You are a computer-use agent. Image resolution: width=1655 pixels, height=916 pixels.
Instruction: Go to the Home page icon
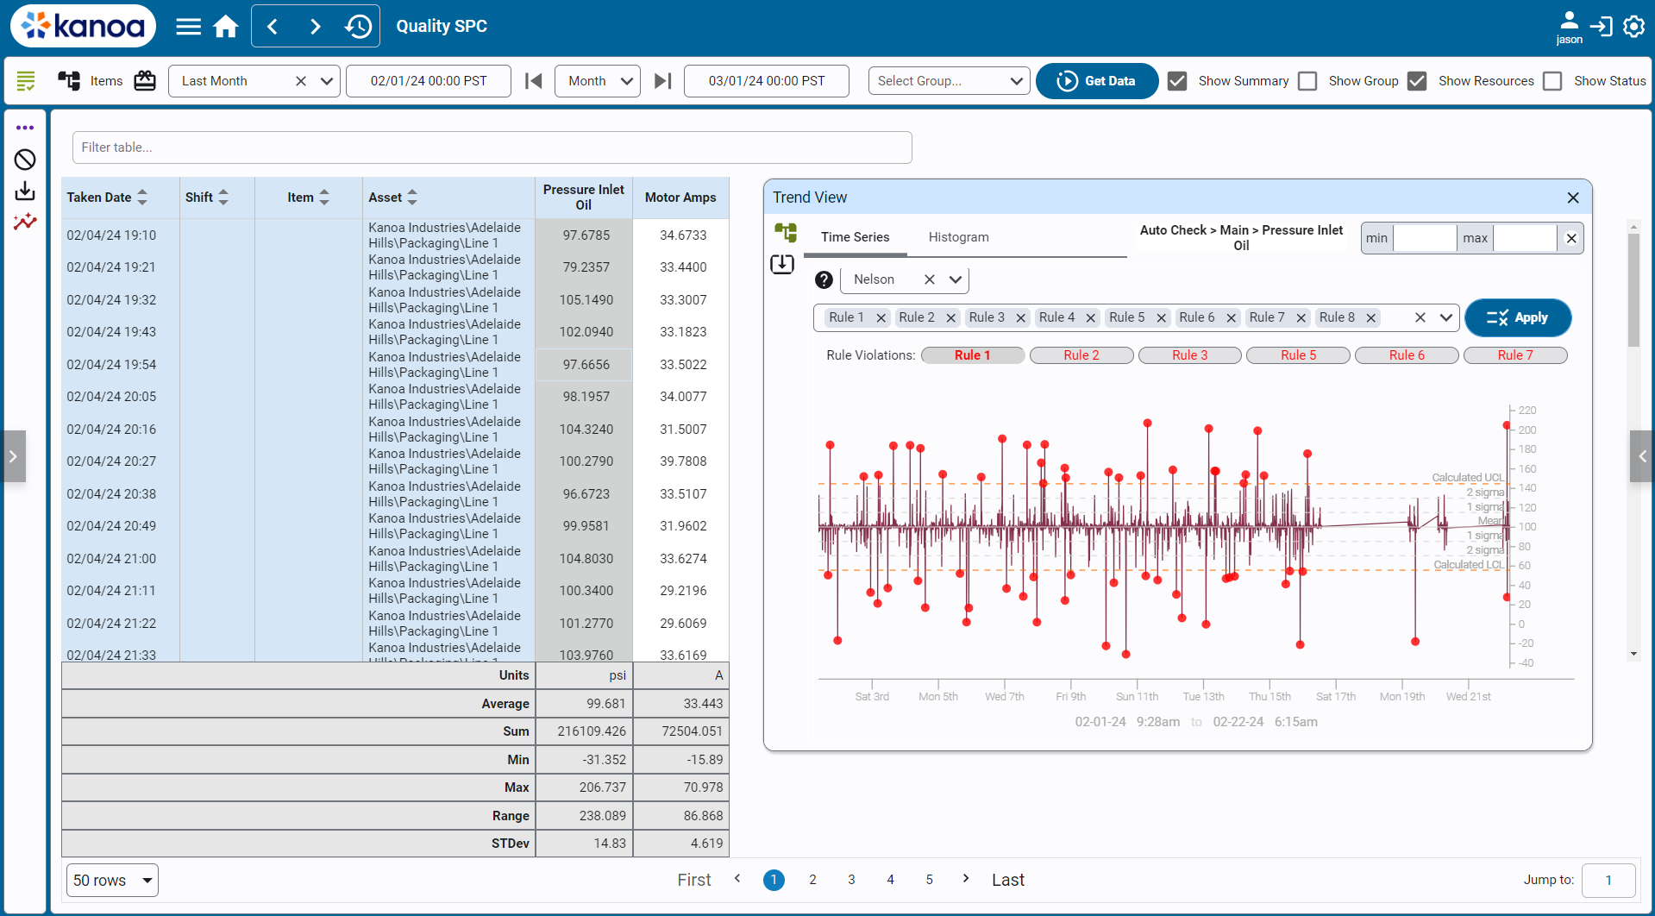point(226,27)
